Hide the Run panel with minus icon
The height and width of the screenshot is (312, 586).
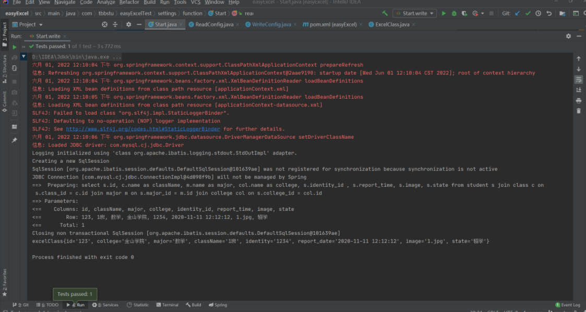click(x=579, y=36)
